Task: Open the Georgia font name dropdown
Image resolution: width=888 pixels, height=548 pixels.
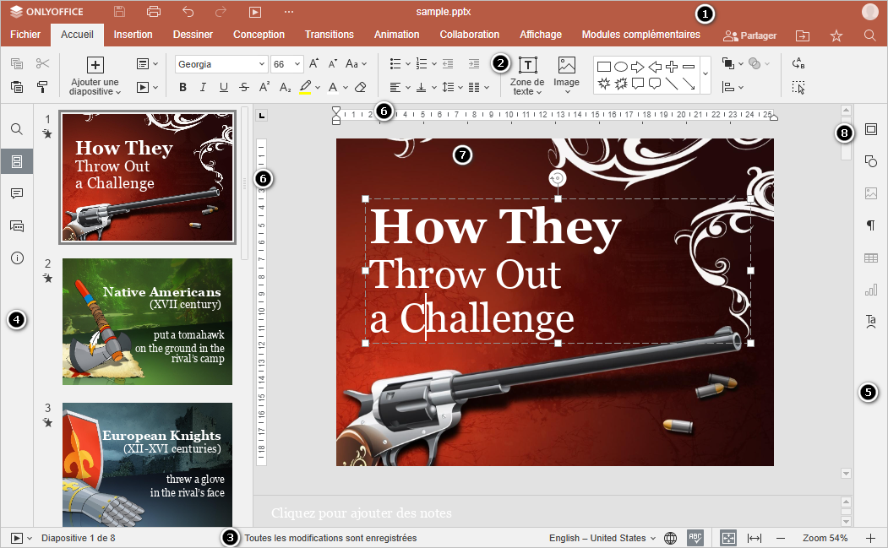Action: pos(221,64)
